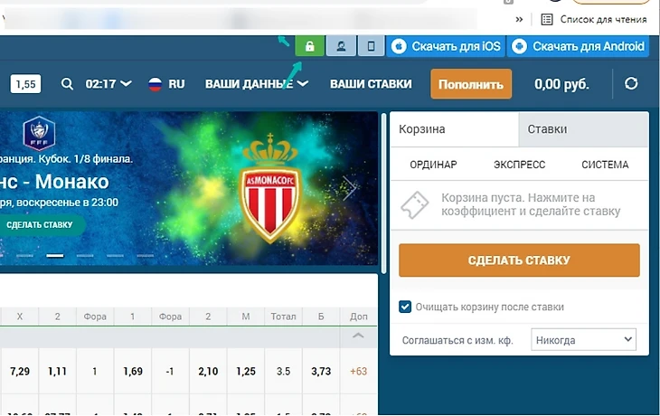Click the banner next arrow
This screenshot has height=416, width=660.
[x=349, y=188]
